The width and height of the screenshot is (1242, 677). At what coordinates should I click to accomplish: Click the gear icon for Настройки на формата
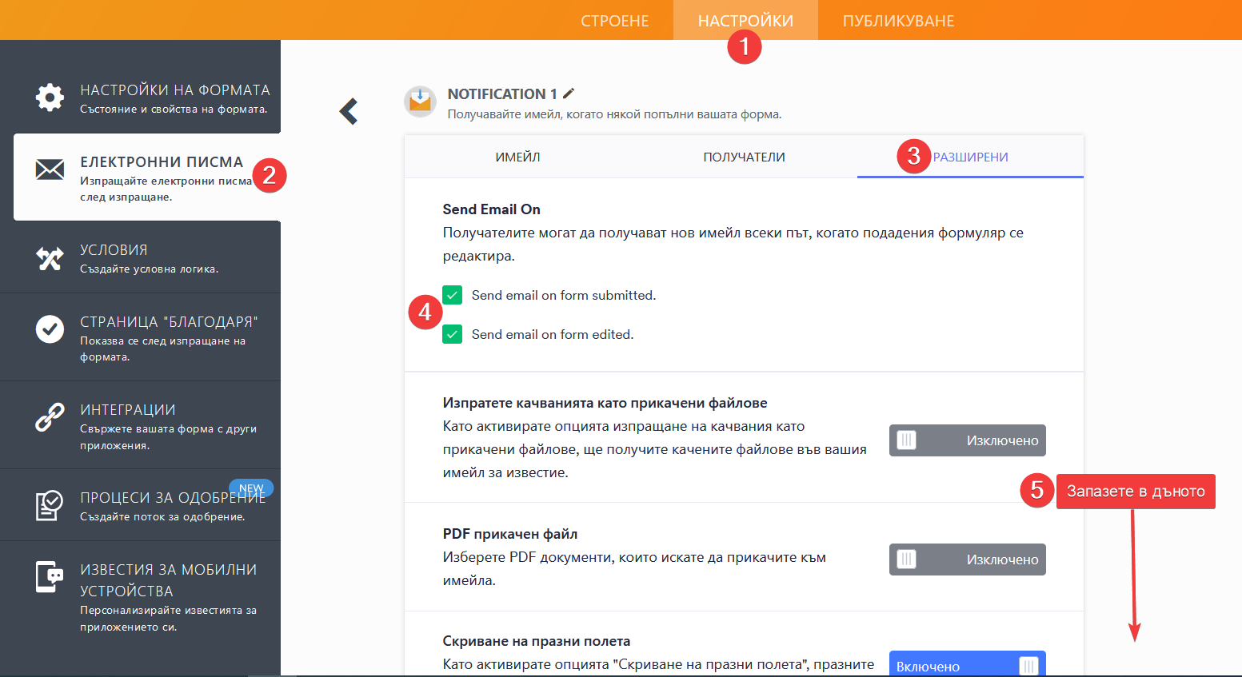coord(50,97)
